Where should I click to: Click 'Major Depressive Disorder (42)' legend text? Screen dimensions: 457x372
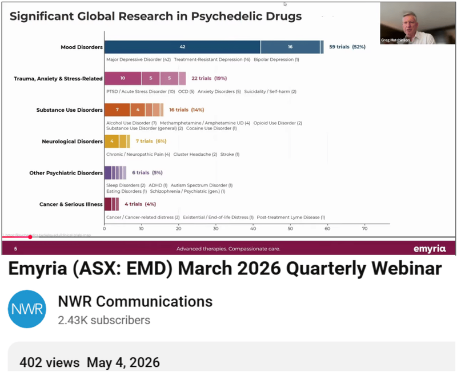click(138, 60)
